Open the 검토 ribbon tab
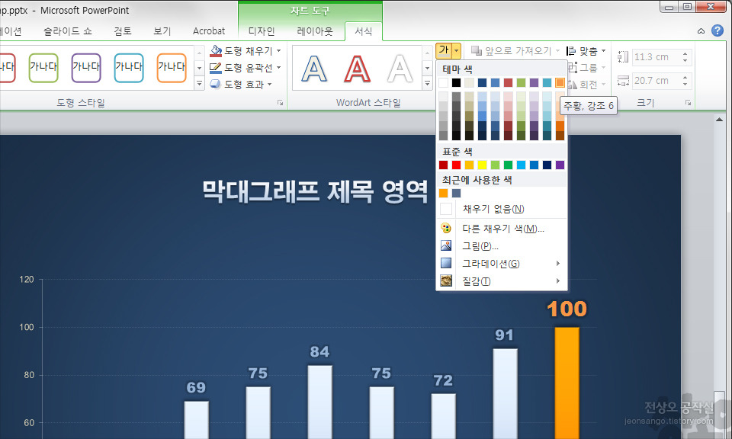Viewport: 732px width, 439px height. [x=122, y=31]
